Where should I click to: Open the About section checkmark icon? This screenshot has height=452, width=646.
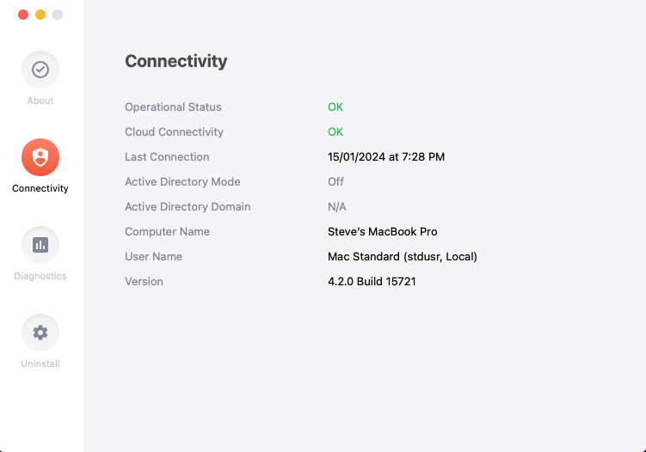40,70
